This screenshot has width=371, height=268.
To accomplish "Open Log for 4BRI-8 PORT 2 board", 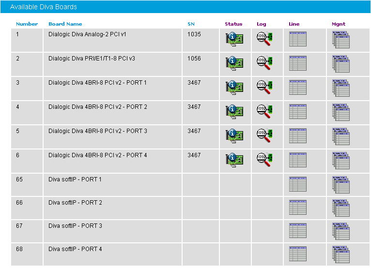I will point(265,112).
